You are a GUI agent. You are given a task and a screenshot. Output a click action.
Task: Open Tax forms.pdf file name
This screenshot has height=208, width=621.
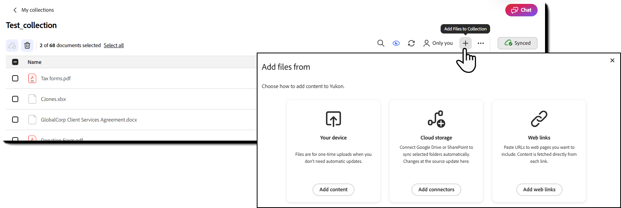click(x=56, y=78)
